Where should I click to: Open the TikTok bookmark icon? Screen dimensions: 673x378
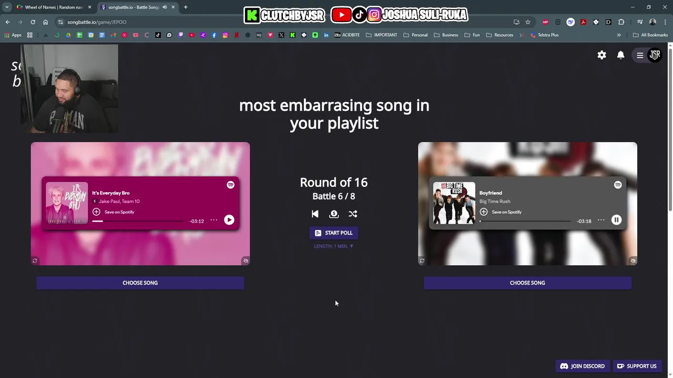click(x=158, y=35)
